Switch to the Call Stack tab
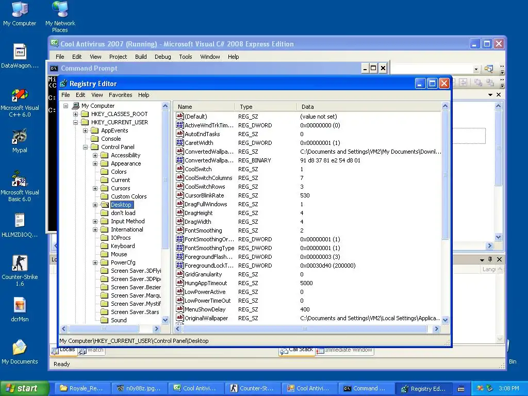Screen dimensions: 528x396 point(296,351)
